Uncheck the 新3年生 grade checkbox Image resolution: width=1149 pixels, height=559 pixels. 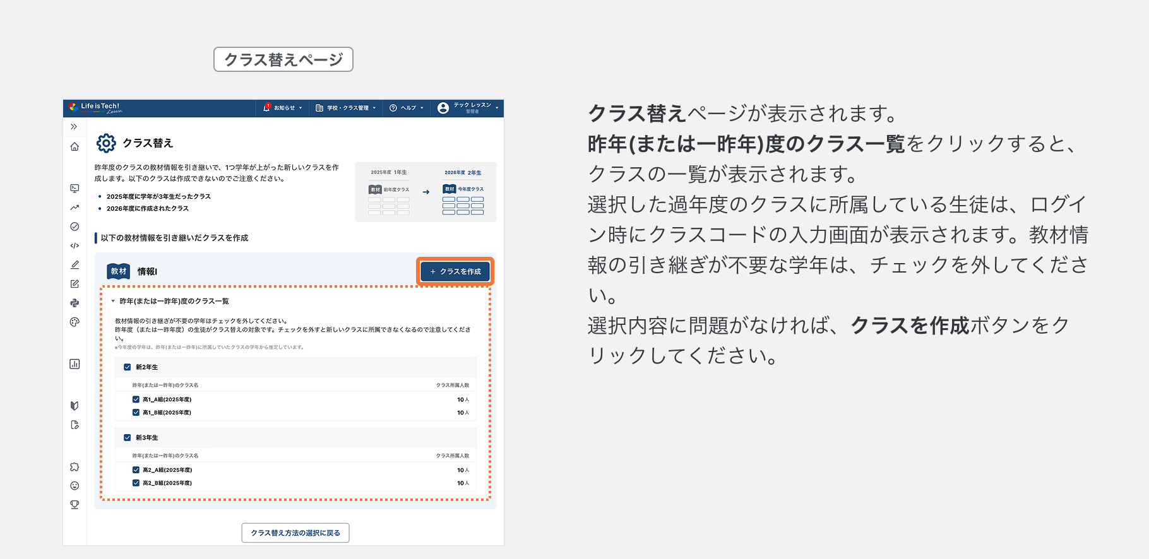click(128, 438)
